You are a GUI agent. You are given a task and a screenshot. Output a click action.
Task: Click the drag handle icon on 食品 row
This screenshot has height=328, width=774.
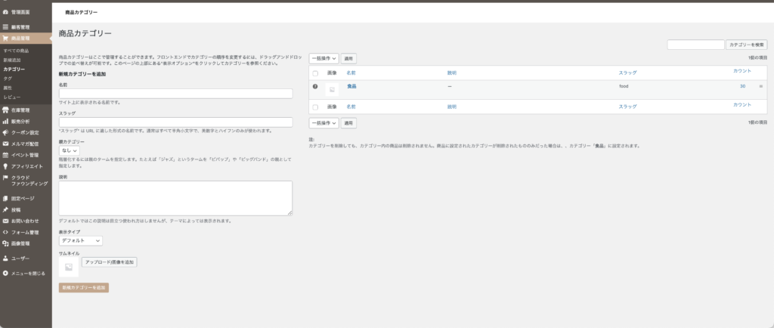(x=760, y=87)
